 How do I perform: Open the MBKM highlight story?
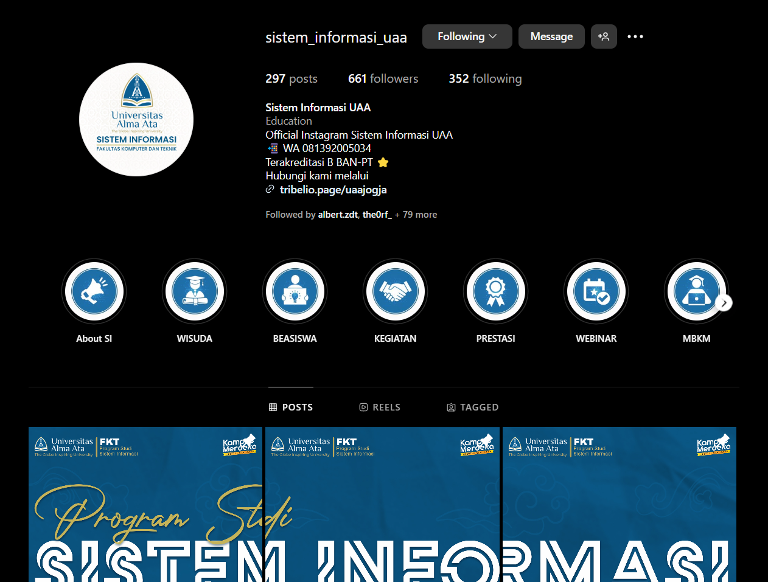pos(696,291)
